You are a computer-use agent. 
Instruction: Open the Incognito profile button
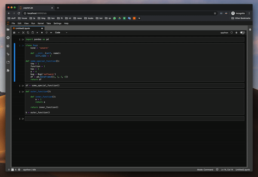click(x=238, y=13)
